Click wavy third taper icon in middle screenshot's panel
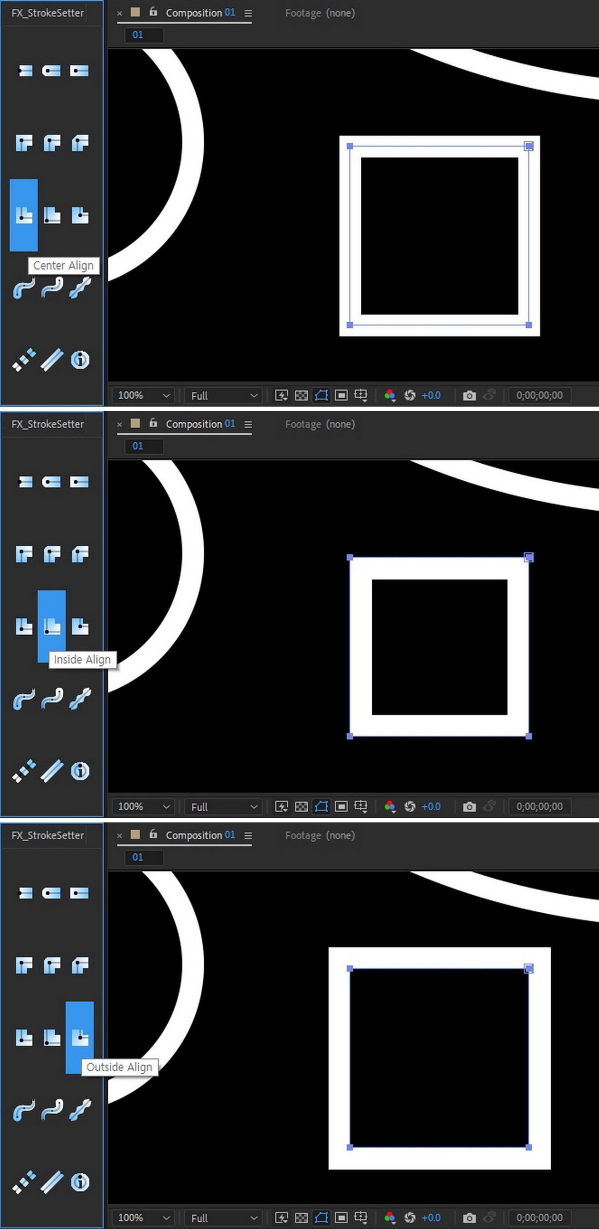 pyautogui.click(x=80, y=698)
